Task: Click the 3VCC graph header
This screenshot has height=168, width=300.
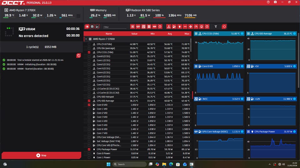Action: 219,99
